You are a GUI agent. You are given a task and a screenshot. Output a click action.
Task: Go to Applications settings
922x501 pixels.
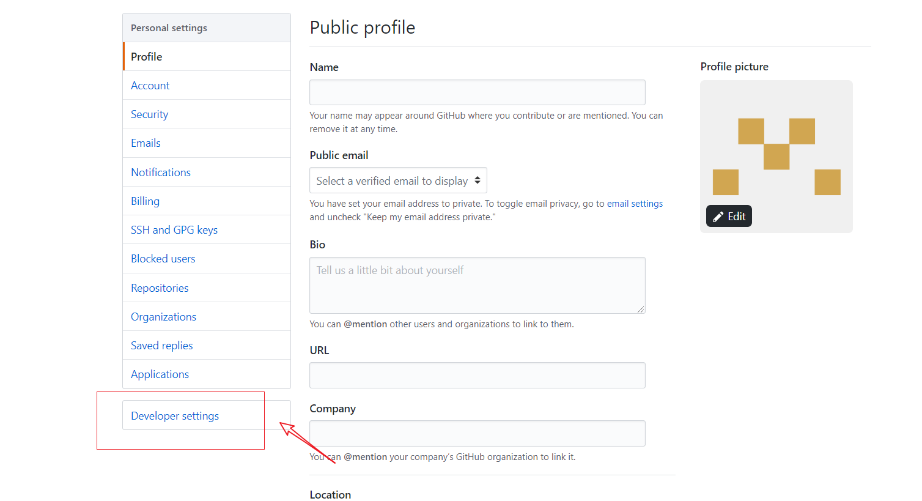(207, 374)
